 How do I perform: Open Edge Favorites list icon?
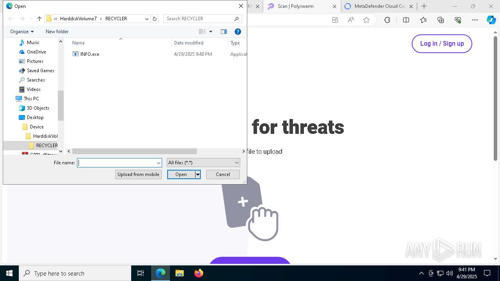click(x=423, y=20)
